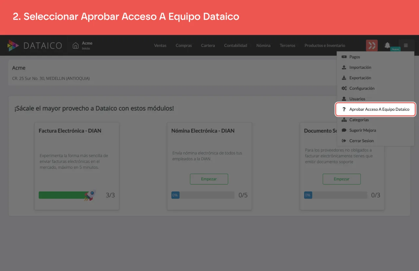The width and height of the screenshot is (419, 271).
Task: Open the Productos e Inventario menu
Action: [x=325, y=46]
